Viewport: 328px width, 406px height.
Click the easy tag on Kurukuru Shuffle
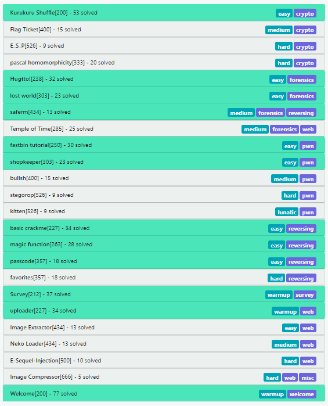coord(284,13)
